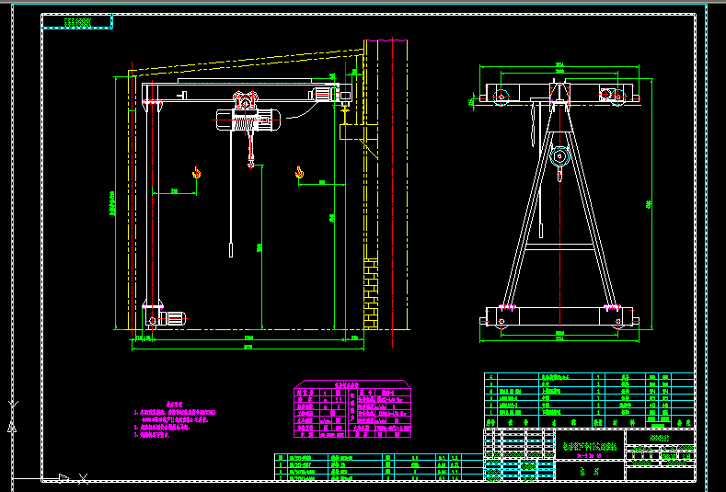
Task: Pick the electric hoist drum in front view
Action: coord(248,120)
